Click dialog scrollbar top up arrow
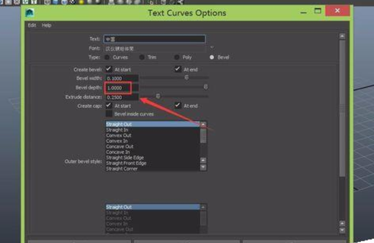Viewport: 374px width, 243px height. coord(342,37)
